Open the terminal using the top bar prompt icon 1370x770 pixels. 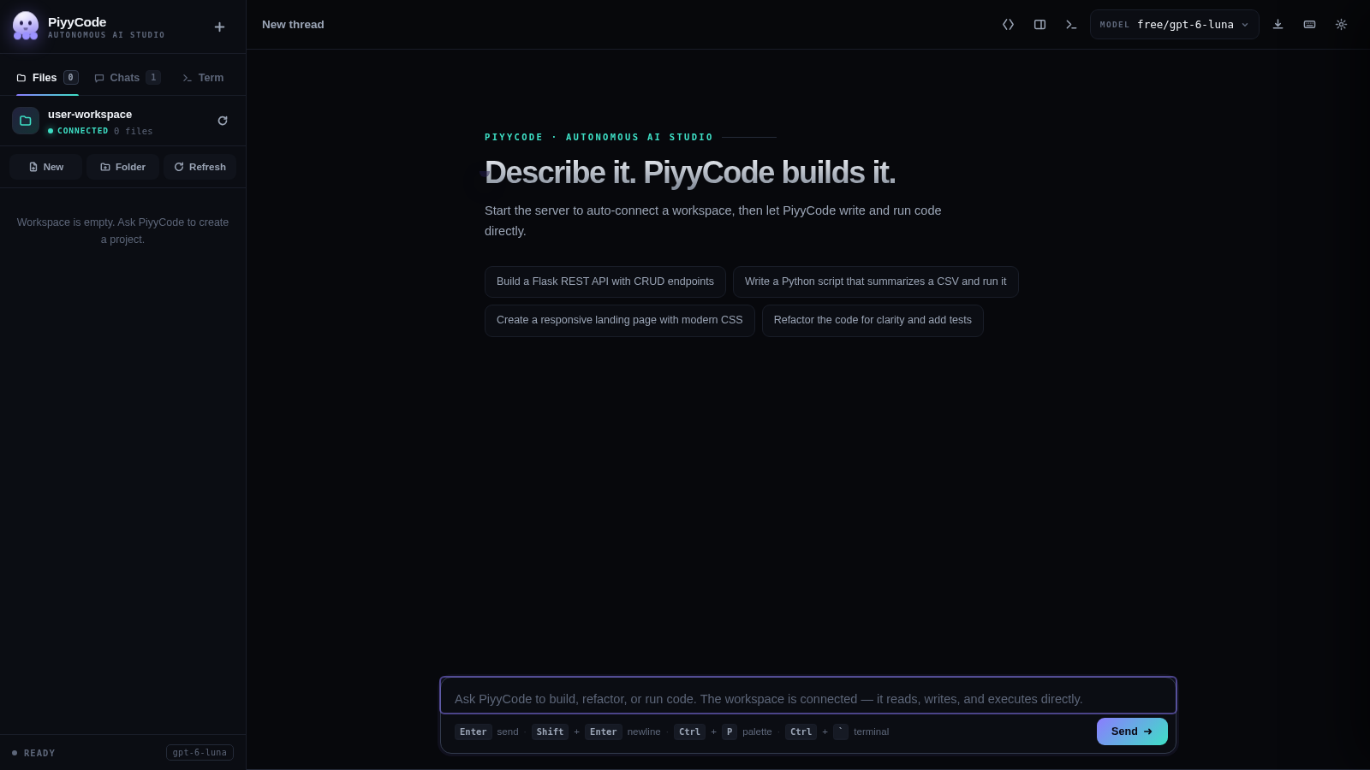1071,25
